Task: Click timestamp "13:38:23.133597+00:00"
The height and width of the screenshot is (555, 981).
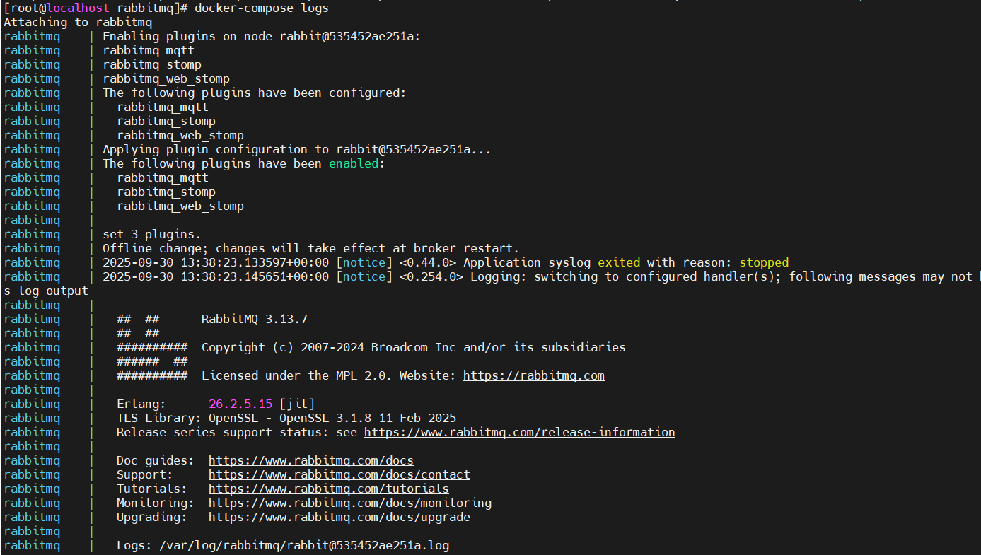Action: [x=254, y=262]
